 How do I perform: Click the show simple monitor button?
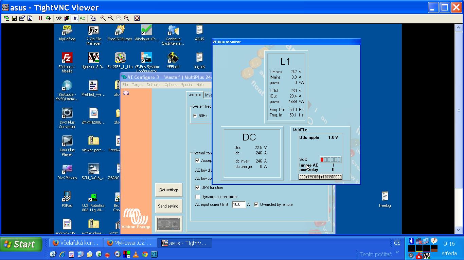click(x=320, y=177)
